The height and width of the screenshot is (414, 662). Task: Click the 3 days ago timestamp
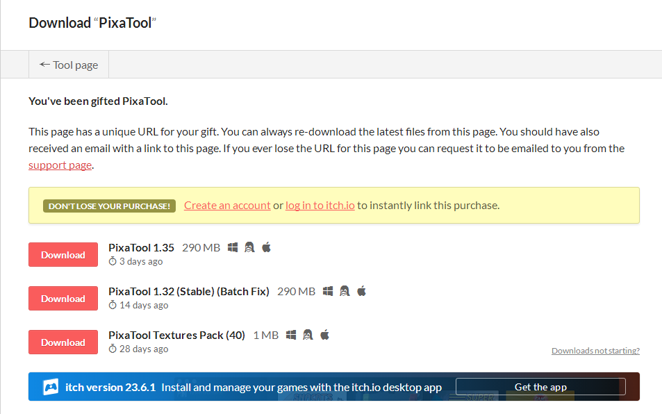click(x=141, y=262)
